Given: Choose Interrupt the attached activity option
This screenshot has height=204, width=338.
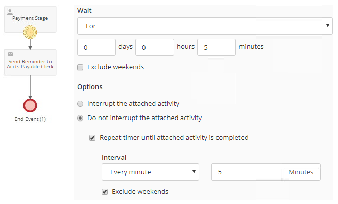Looking at the screenshot, I should [x=80, y=104].
